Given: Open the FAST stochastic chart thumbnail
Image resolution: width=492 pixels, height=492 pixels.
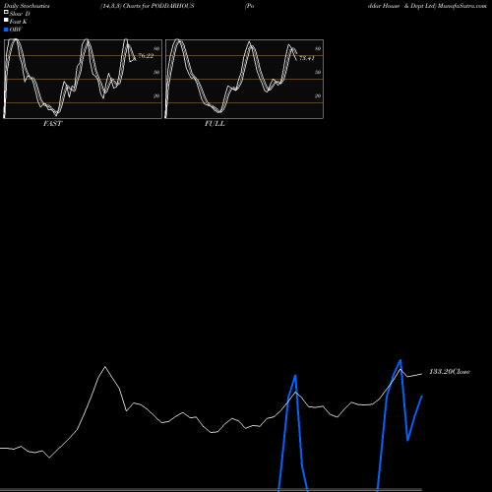Looking at the screenshot, I should coord(83,79).
